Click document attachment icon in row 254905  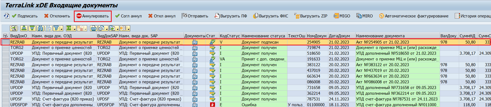tap(195, 42)
